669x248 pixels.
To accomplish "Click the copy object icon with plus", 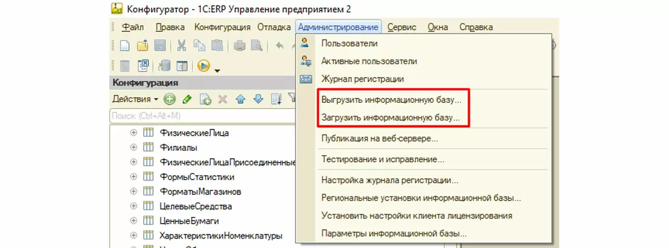I will (206, 99).
